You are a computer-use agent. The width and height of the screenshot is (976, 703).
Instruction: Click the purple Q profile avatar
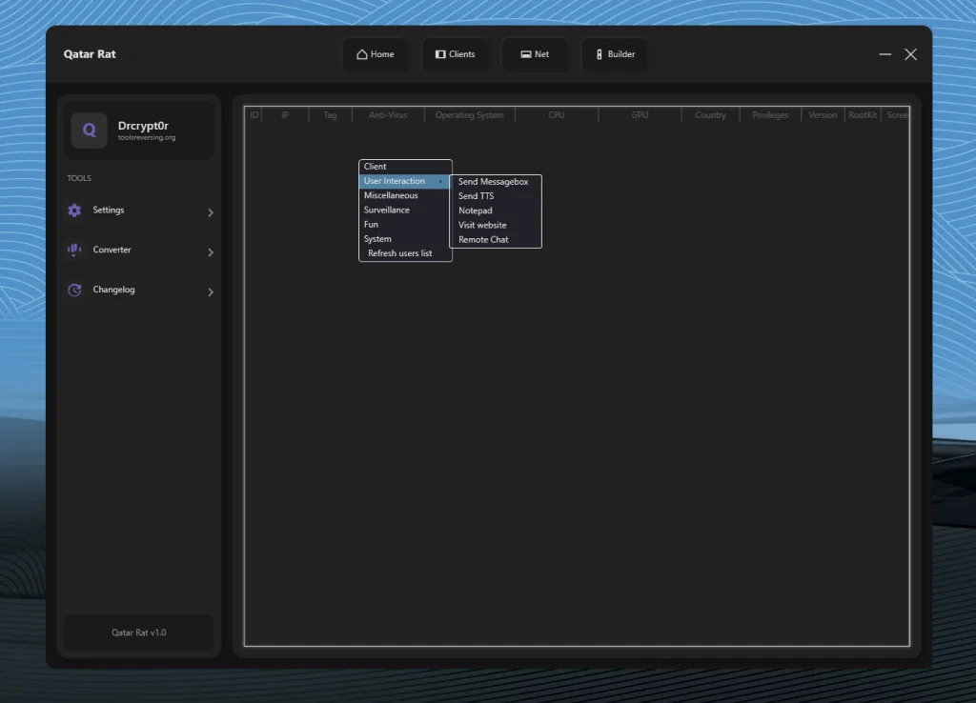click(x=89, y=131)
